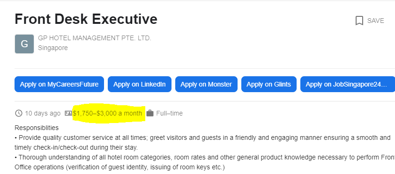Click the bookmark save icon
This screenshot has width=395, height=174.
359,21
